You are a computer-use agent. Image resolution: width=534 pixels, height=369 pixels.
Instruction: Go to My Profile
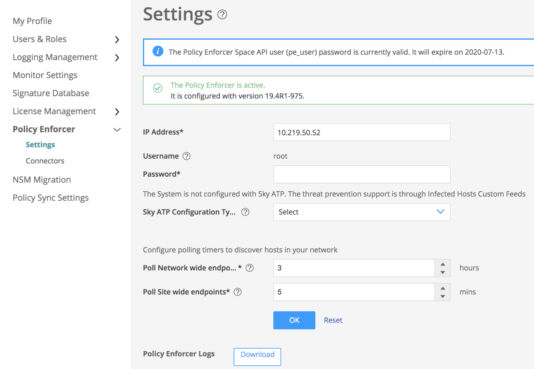pyautogui.click(x=32, y=21)
